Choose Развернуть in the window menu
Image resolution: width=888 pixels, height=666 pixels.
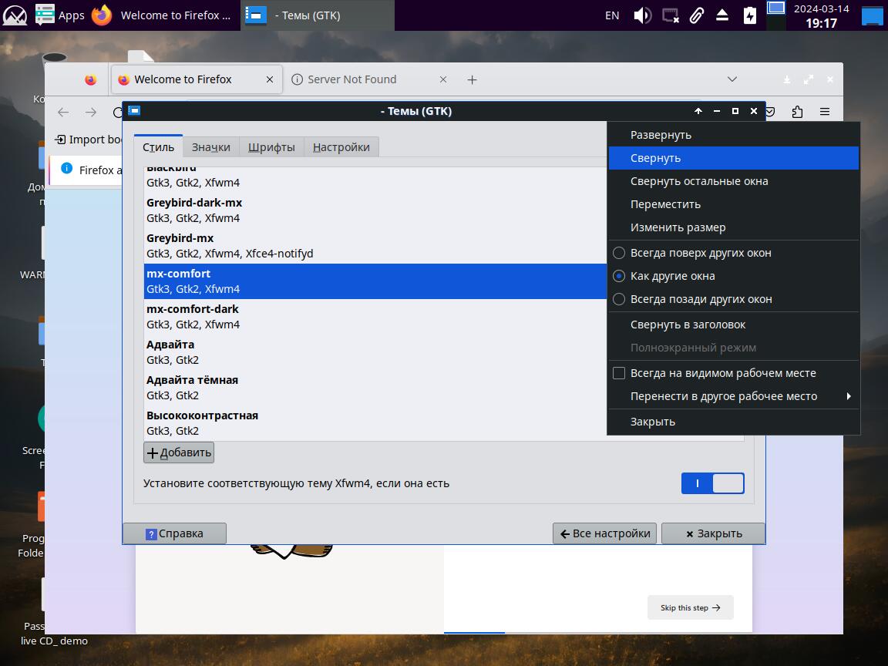733,135
